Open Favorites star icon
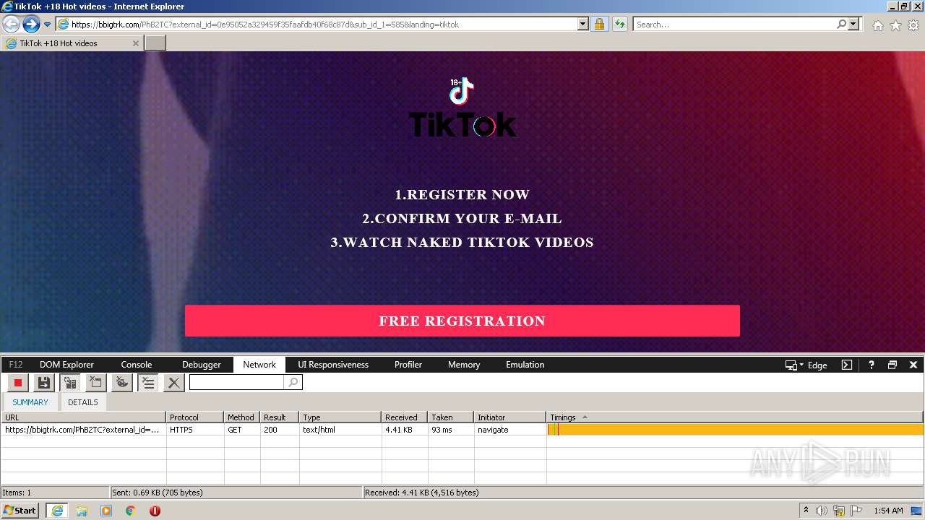The image size is (925, 520). 895,25
